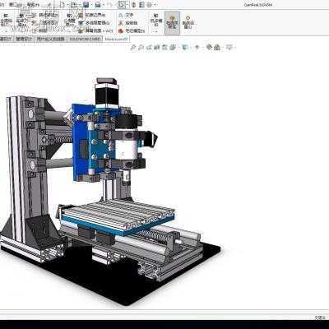The width and height of the screenshot is (329, 329).
Task: Click the middle command under 文字 in ribbon
Action: [127, 23]
